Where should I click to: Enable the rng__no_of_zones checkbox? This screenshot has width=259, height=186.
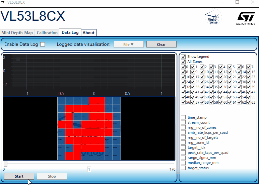tap(183, 127)
